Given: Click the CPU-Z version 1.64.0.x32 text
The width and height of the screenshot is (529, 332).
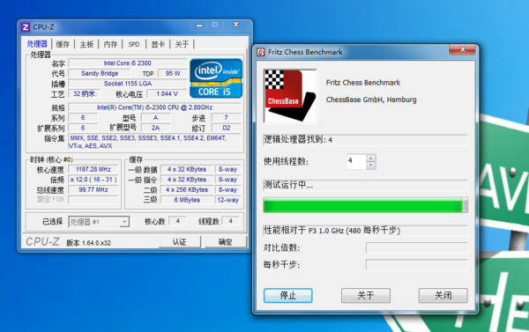Looking at the screenshot, I should coord(88,243).
